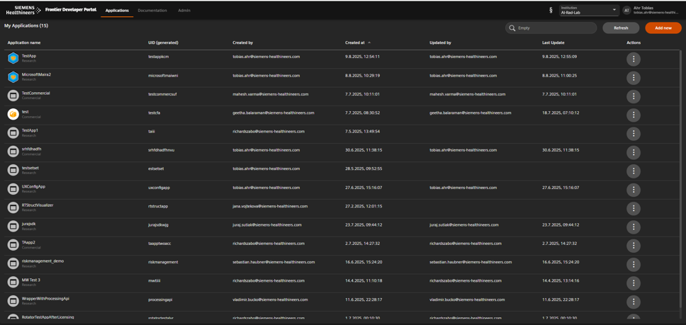Sort by Last Update column header
The height and width of the screenshot is (325, 686).
(x=553, y=42)
